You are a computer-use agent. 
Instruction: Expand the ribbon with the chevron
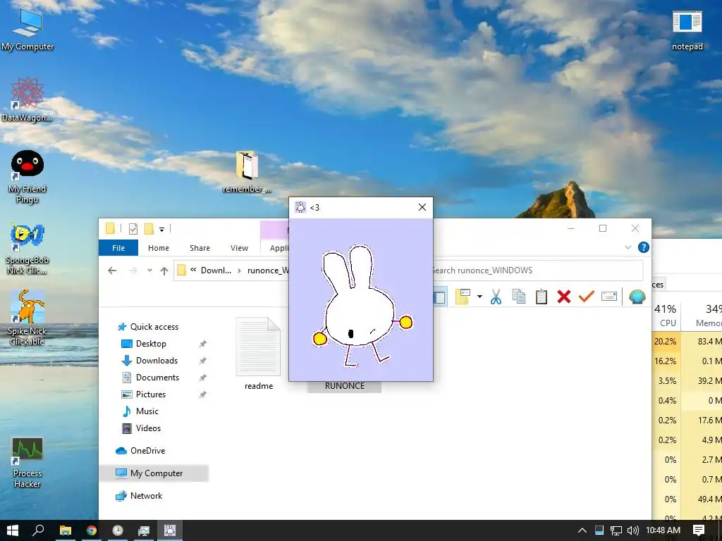click(x=628, y=247)
